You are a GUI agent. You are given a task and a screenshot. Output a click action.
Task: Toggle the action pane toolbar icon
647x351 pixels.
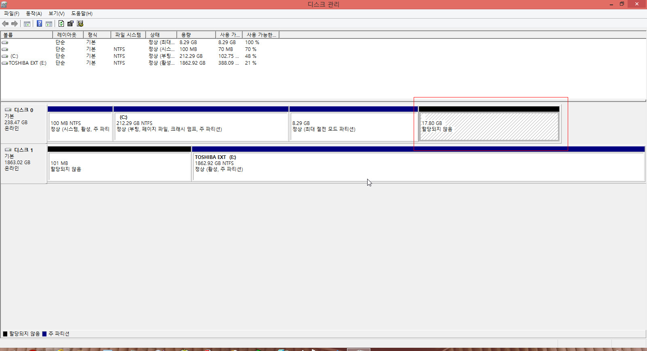click(x=49, y=24)
